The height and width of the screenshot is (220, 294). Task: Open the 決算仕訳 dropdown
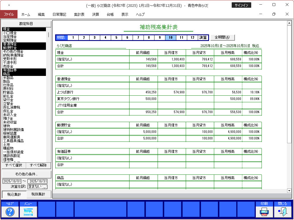[45, 187]
